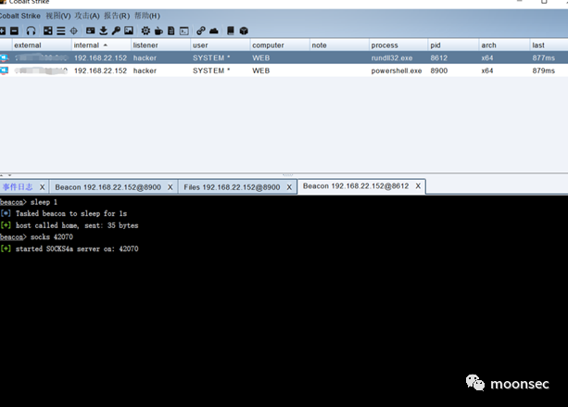Select Beacon 192.168.22.152@8612 tab
The width and height of the screenshot is (568, 407).
point(356,186)
